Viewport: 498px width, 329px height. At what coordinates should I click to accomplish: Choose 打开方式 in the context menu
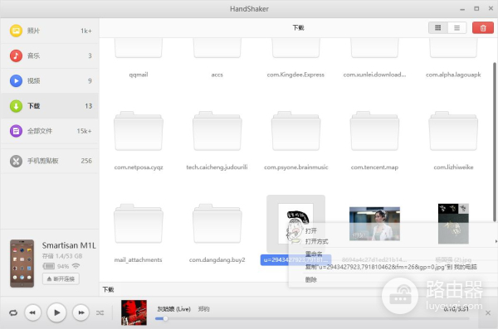317,241
